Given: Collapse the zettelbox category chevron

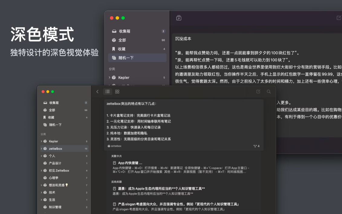Looking at the screenshot, I should (41, 149).
